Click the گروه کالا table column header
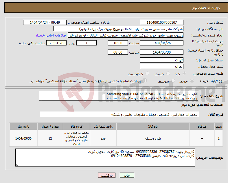Screen dimensions: 228x183 tap(76, 127)
